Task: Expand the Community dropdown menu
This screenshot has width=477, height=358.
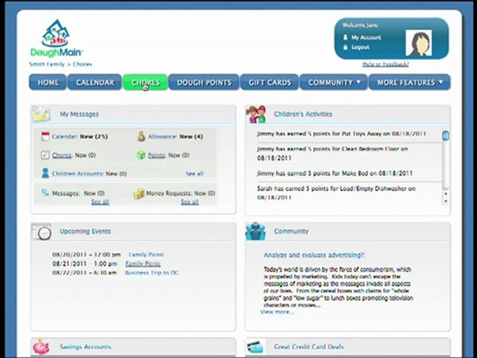Action: click(x=334, y=82)
